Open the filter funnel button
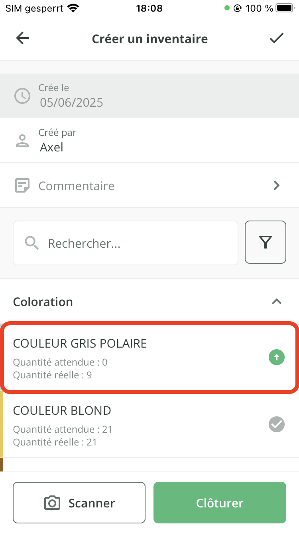The width and height of the screenshot is (299, 533). 266,242
